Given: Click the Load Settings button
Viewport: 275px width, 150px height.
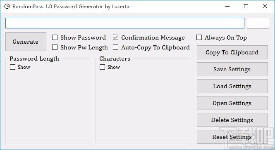Looking at the screenshot, I should (232, 86).
